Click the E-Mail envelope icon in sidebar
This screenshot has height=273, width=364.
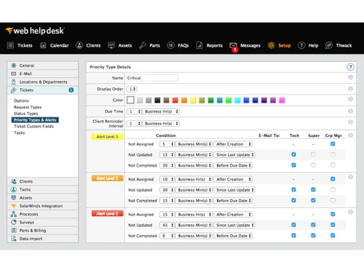(14, 74)
